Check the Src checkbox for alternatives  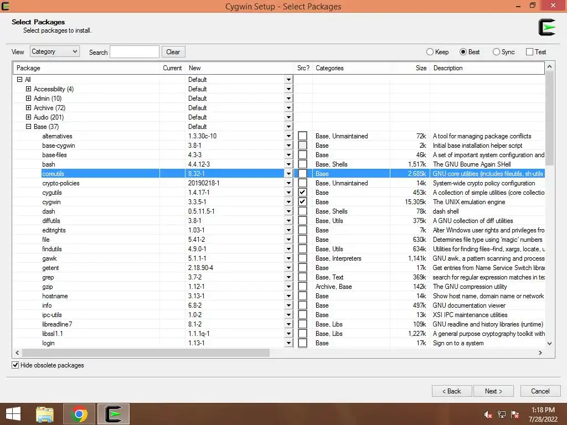303,136
